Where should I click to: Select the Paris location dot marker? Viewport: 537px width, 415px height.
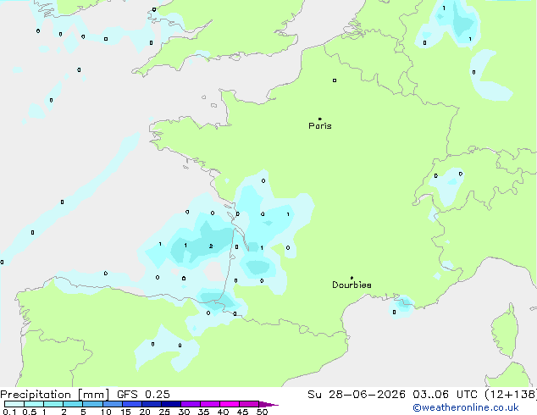tap(320, 119)
